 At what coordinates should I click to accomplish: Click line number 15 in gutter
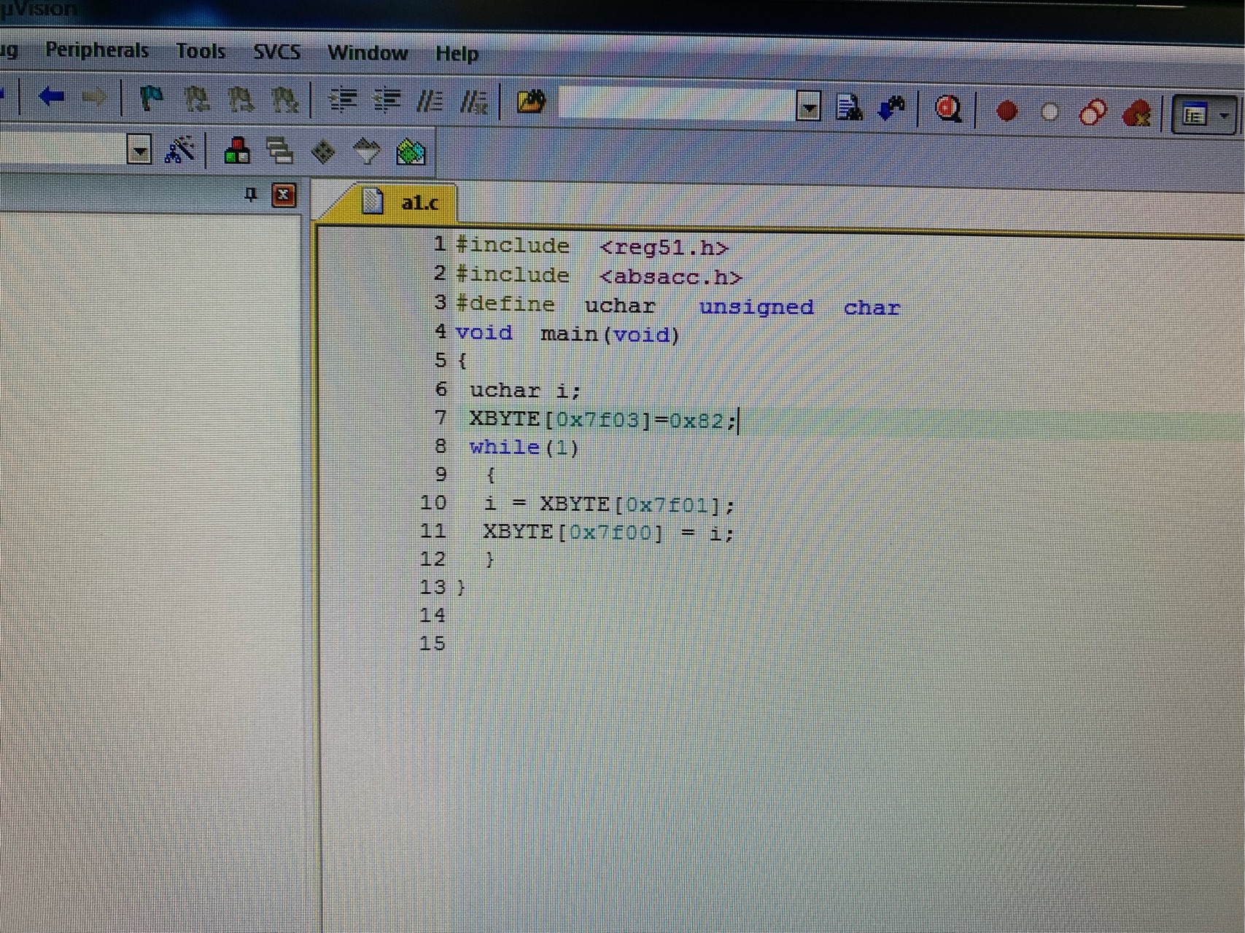433,643
